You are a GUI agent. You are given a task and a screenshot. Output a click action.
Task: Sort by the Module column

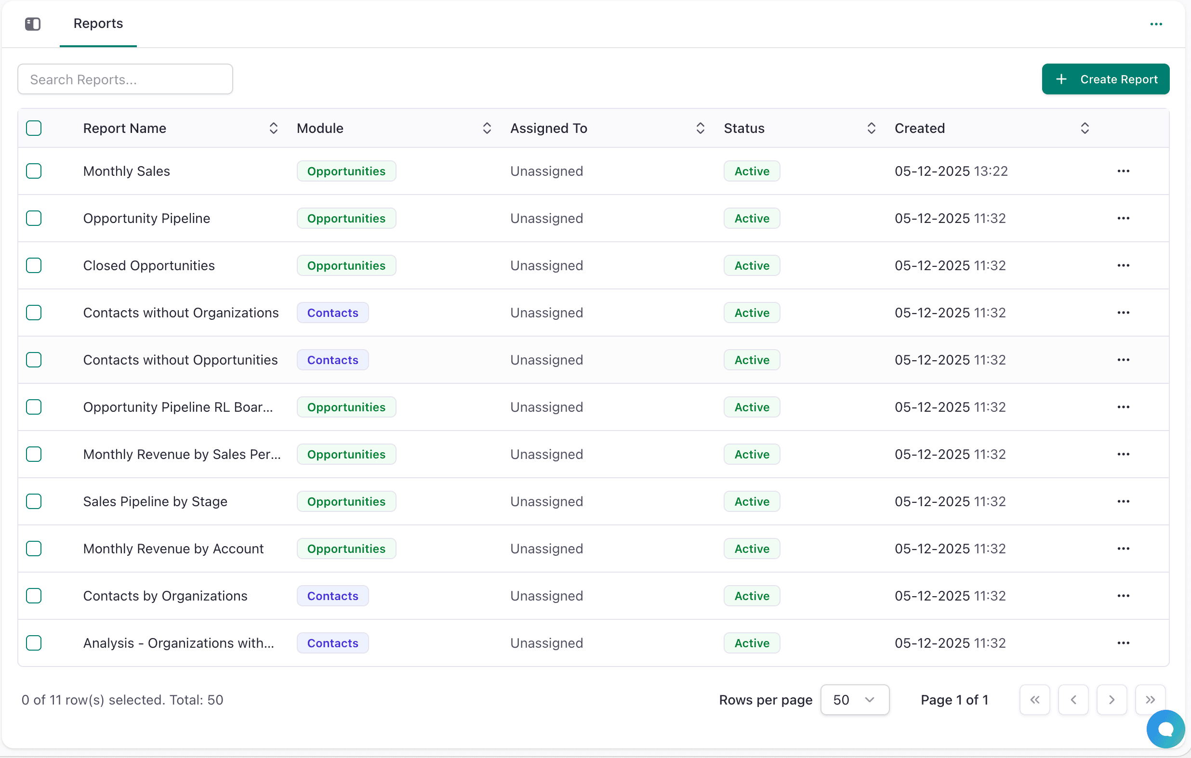click(x=487, y=128)
